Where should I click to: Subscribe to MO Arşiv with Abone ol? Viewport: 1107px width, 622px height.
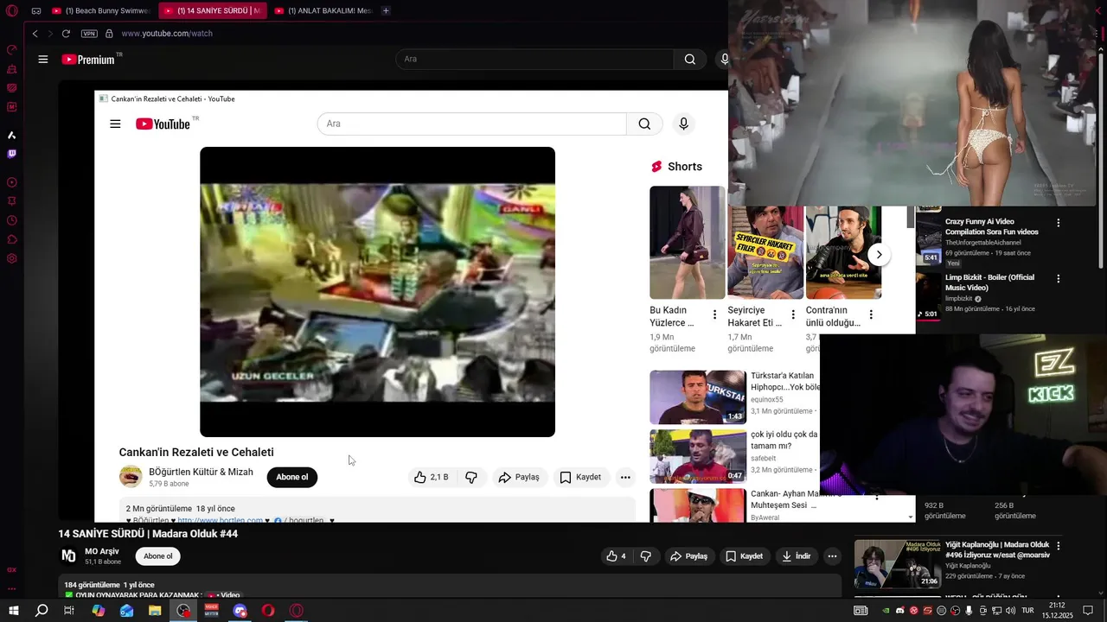click(x=158, y=556)
